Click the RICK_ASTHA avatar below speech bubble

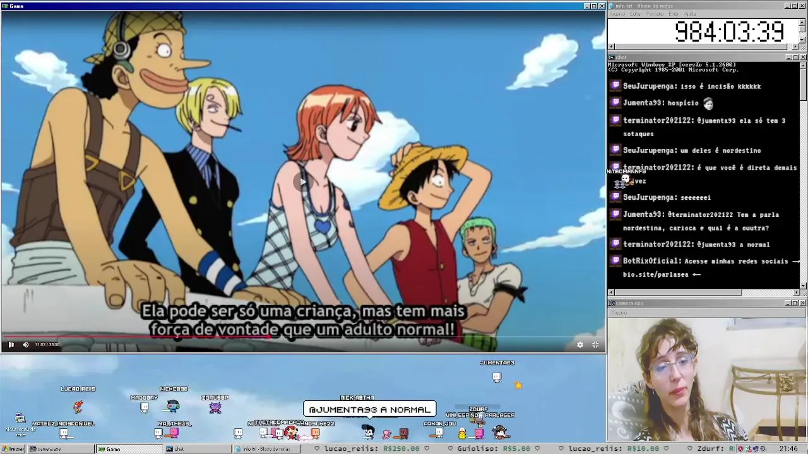click(368, 432)
